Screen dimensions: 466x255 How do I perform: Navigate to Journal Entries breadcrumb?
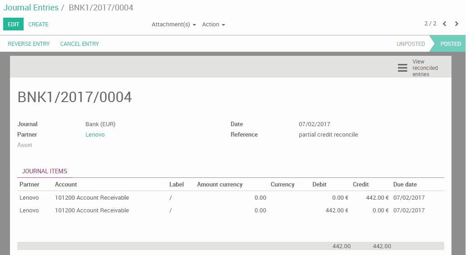(x=31, y=8)
